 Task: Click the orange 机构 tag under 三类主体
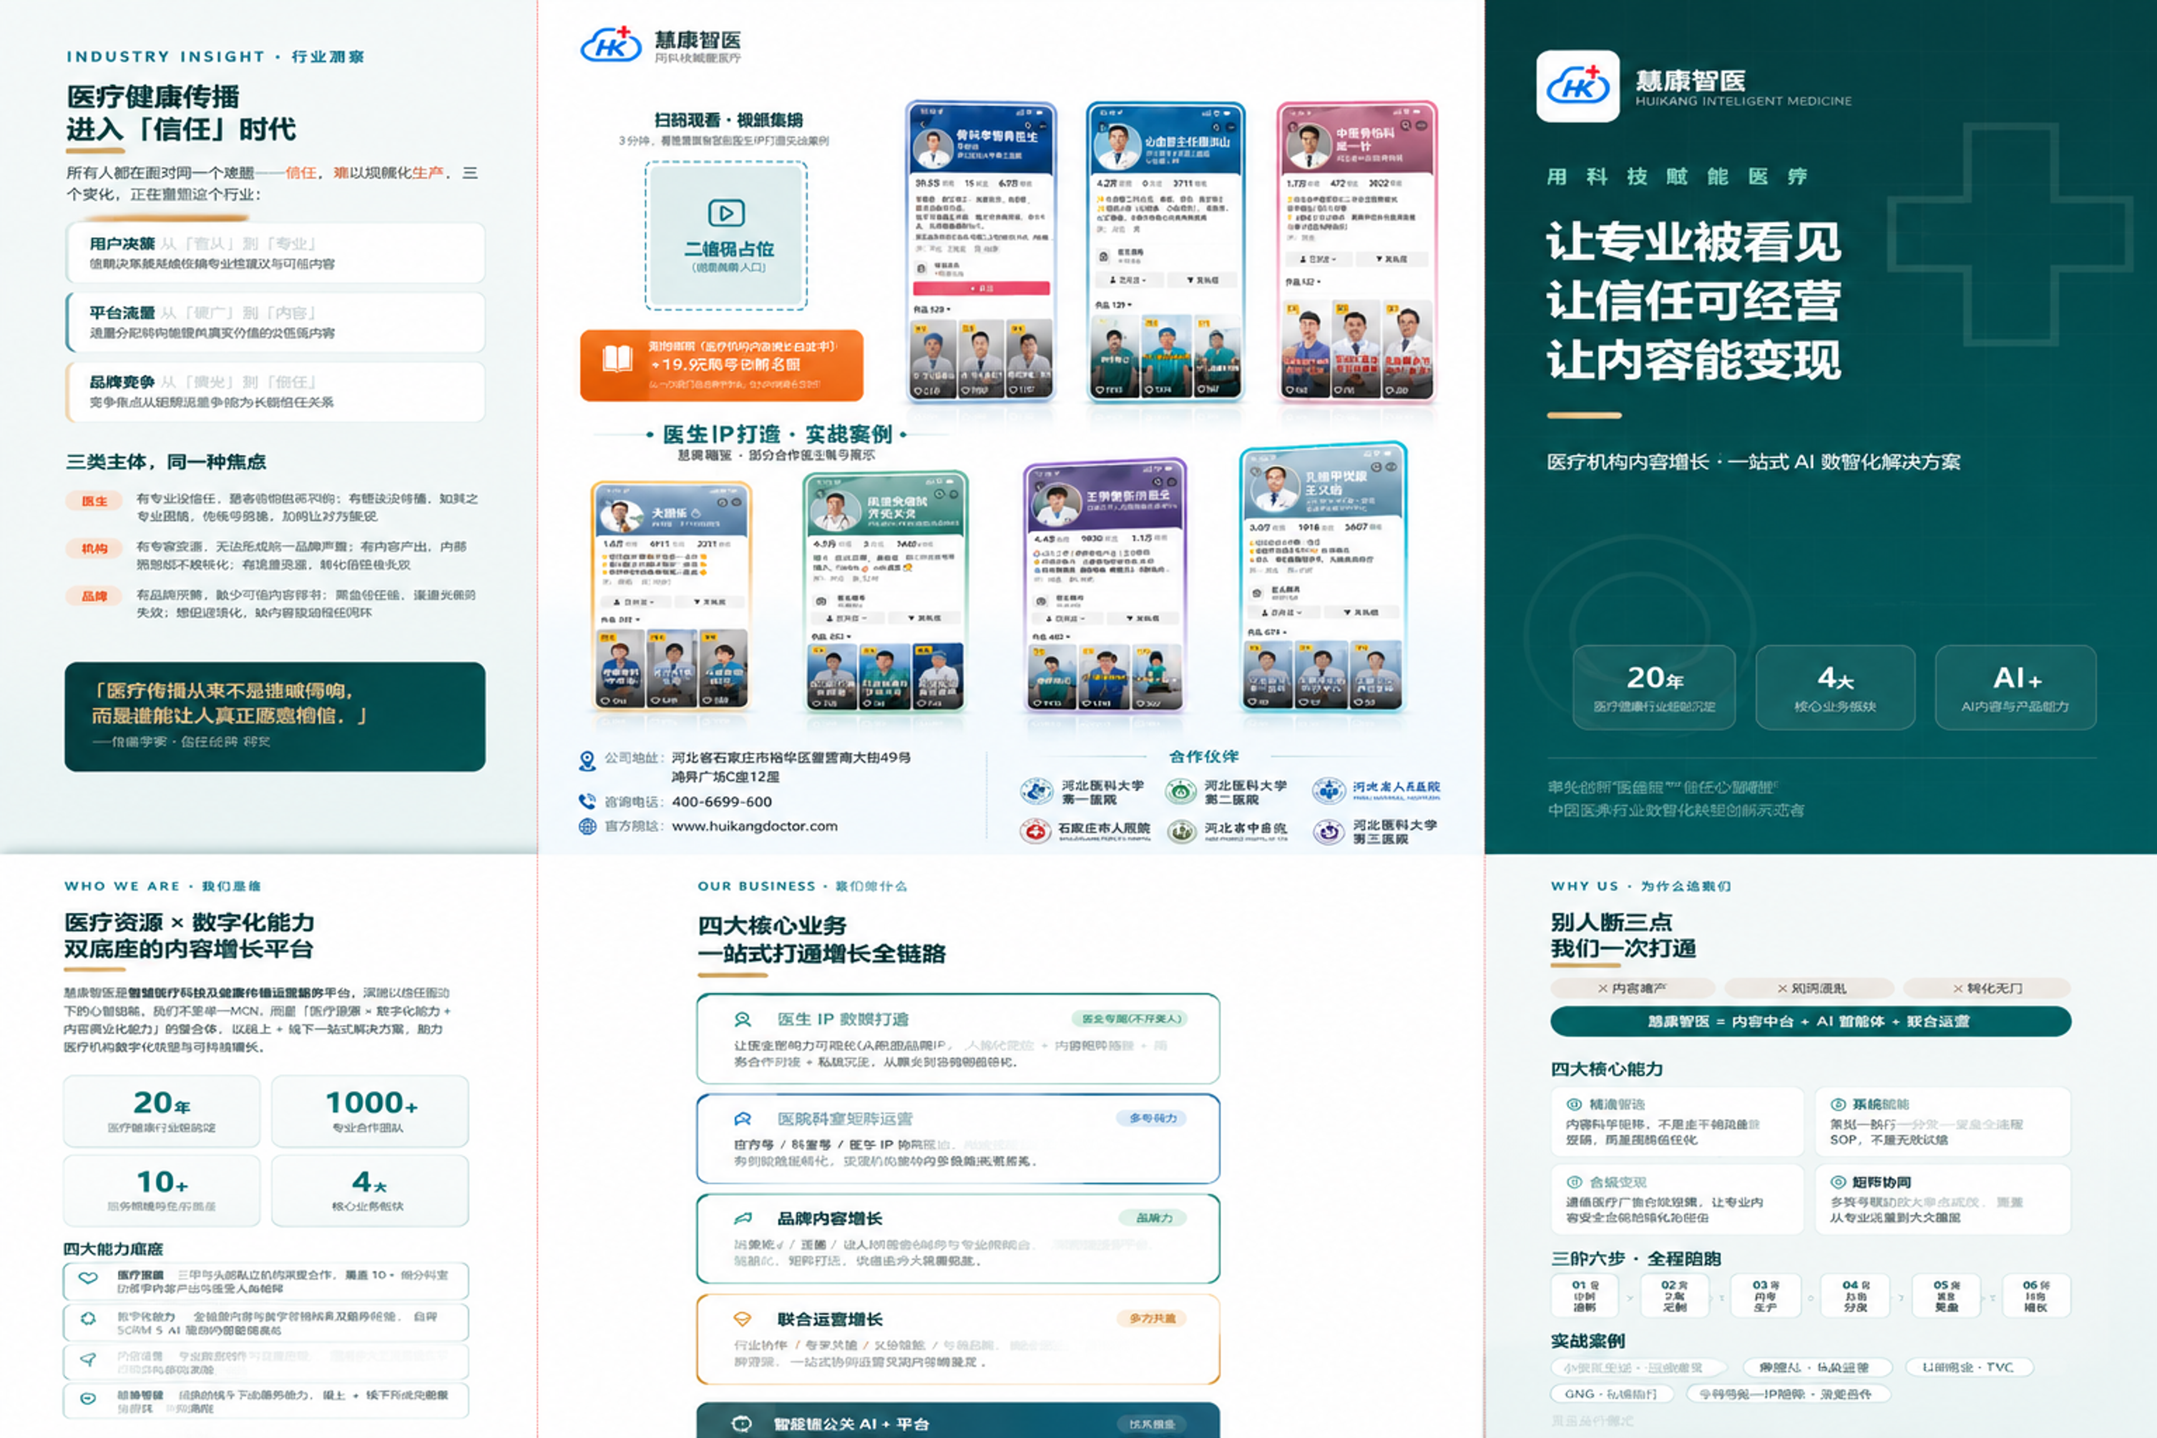pos(94,549)
